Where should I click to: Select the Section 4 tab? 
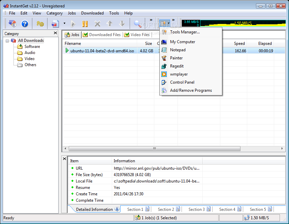click(230, 209)
